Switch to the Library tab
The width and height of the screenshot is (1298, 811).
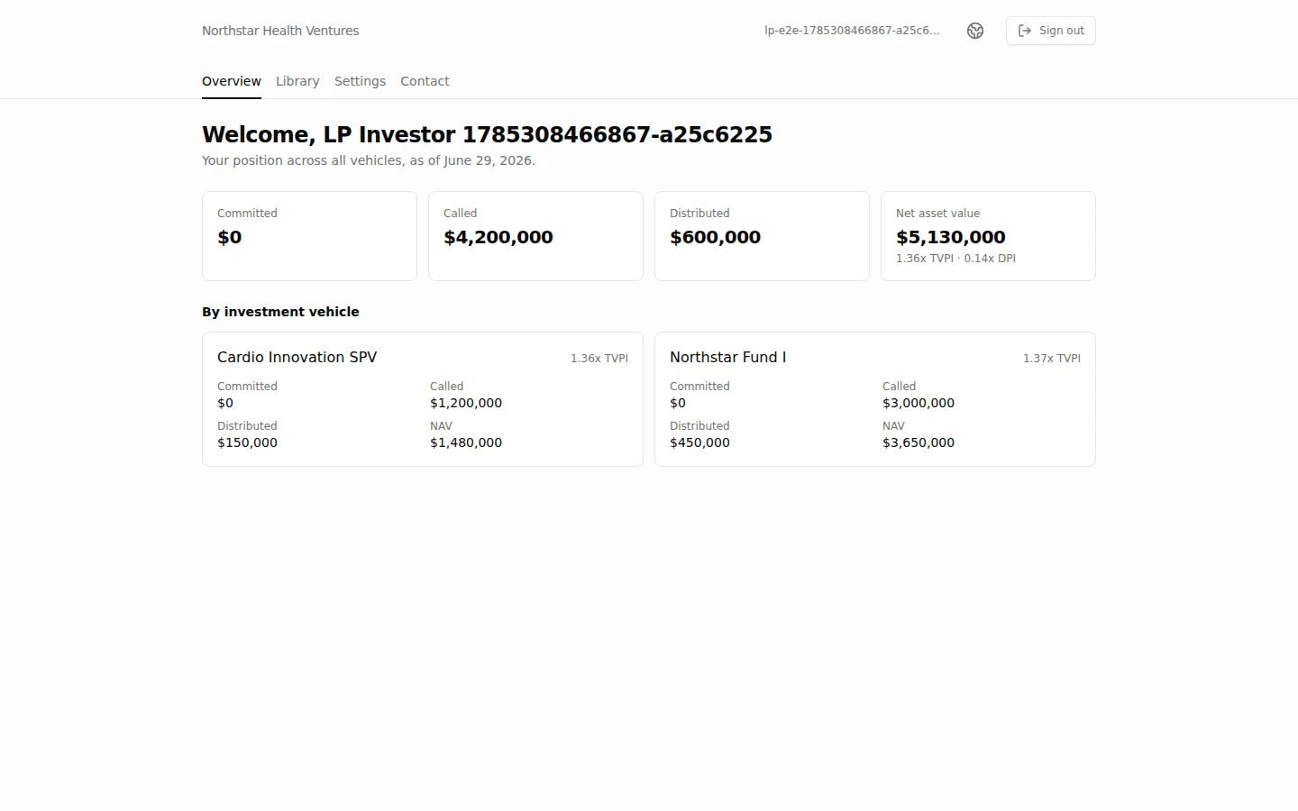297,81
